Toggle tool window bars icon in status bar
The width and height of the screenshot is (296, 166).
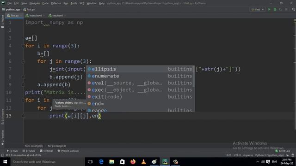[2, 155]
